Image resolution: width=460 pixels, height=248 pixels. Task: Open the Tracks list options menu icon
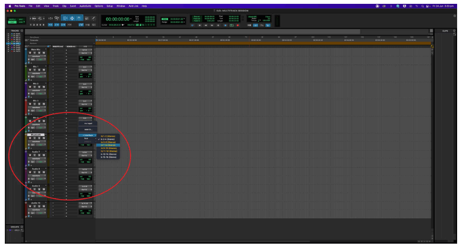pos(22,31)
